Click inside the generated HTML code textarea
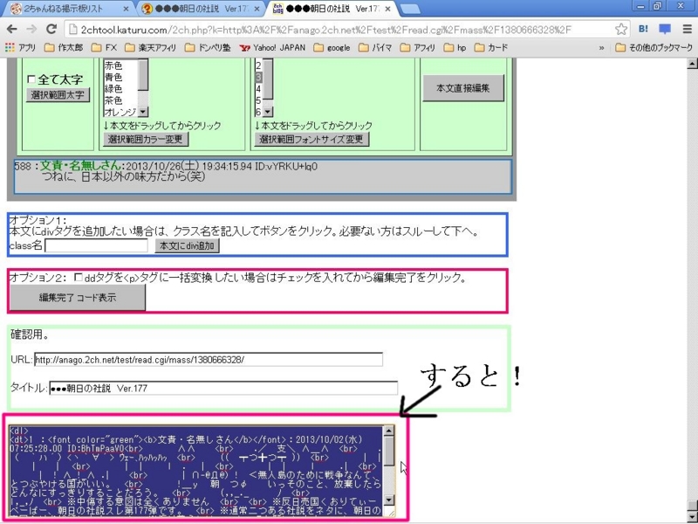The width and height of the screenshot is (698, 524). (x=195, y=472)
